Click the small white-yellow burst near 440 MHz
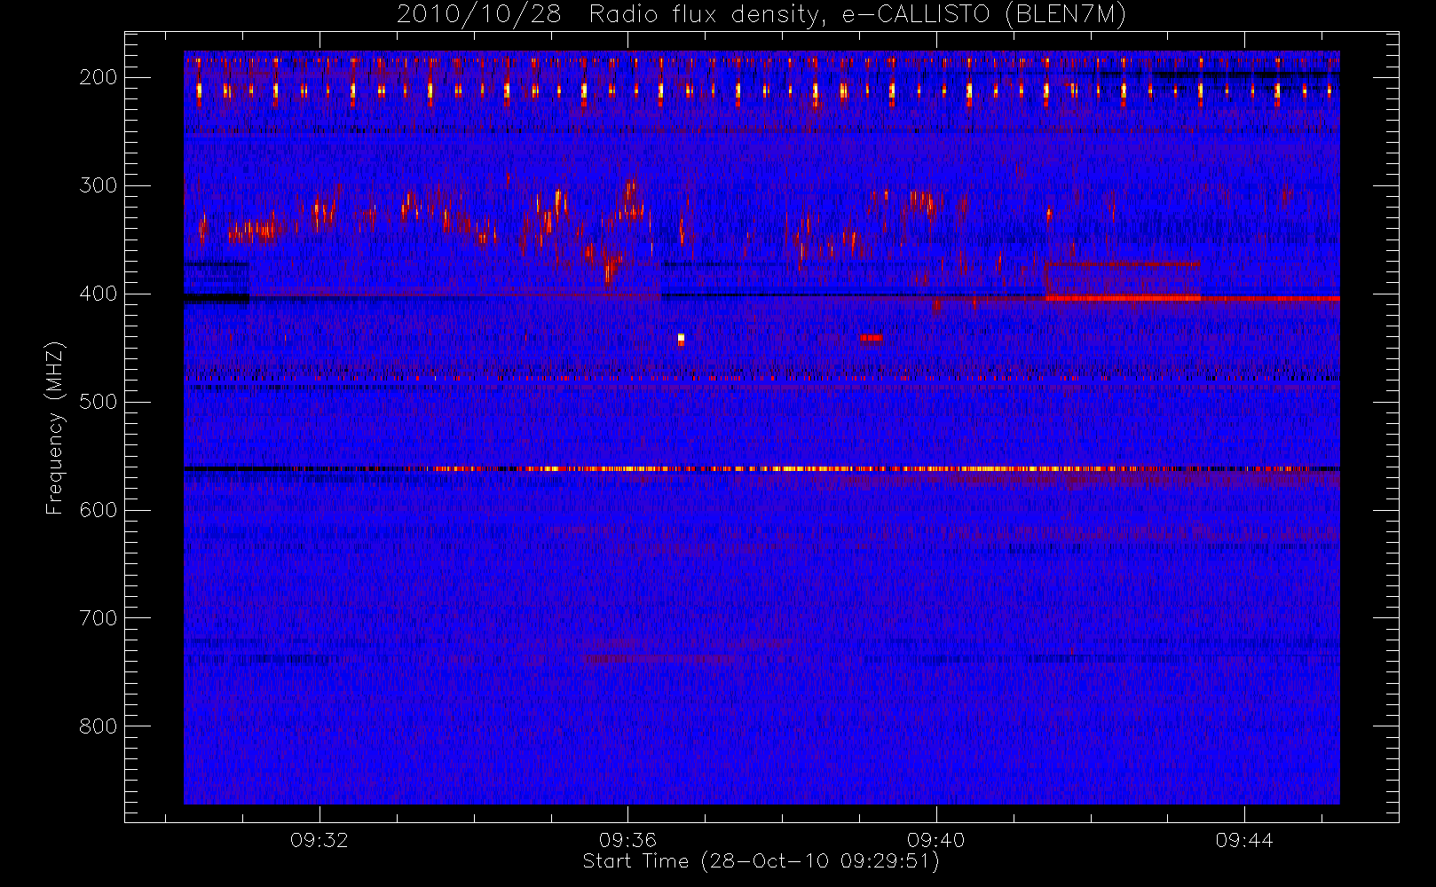The height and width of the screenshot is (887, 1436). click(x=681, y=339)
